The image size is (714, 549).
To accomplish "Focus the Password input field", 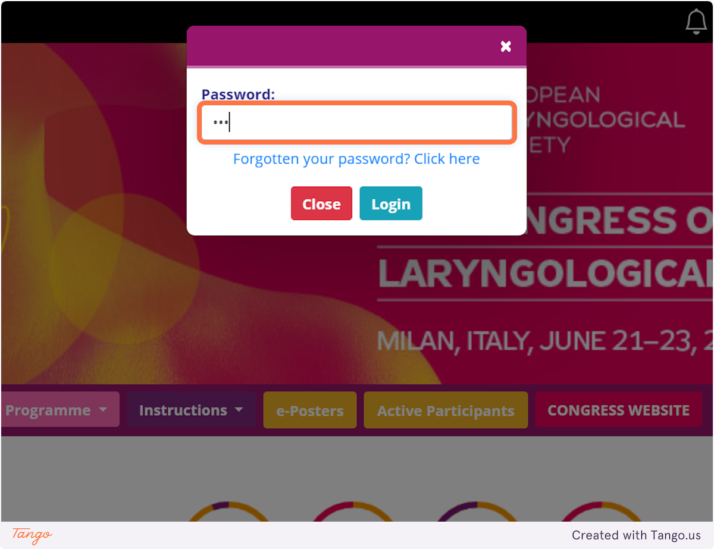I will point(356,123).
